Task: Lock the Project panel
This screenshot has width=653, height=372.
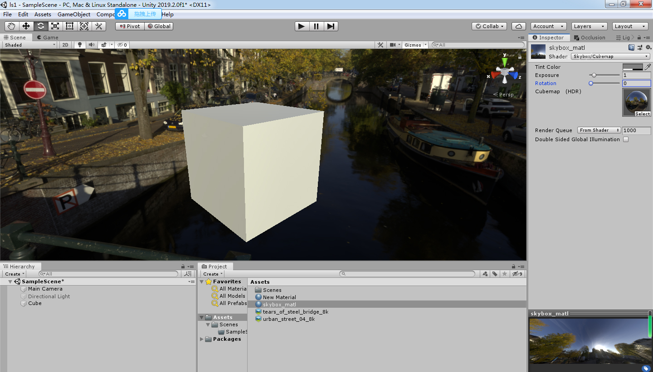Action: coord(513,267)
